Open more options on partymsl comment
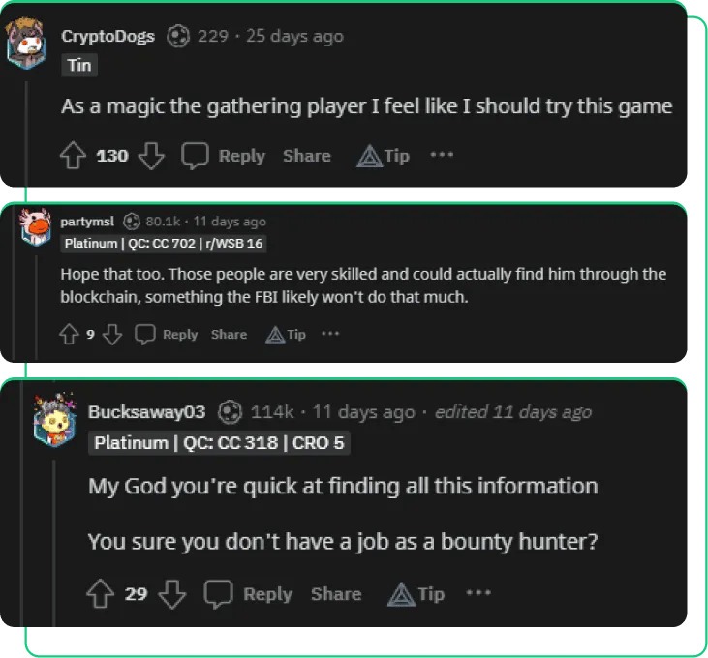The width and height of the screenshot is (708, 658). (x=330, y=333)
